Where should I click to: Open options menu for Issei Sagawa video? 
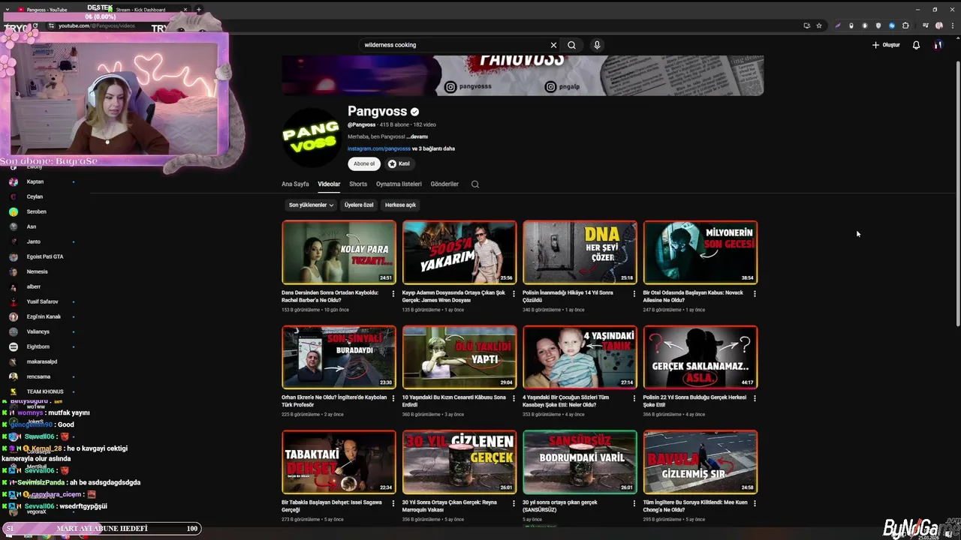[x=393, y=503]
